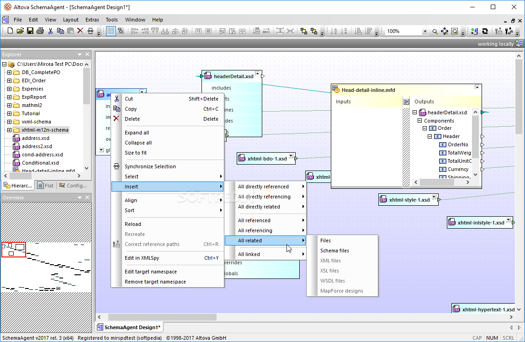
Task: Click the Sort descending Z-A icon
Action: (344, 31)
